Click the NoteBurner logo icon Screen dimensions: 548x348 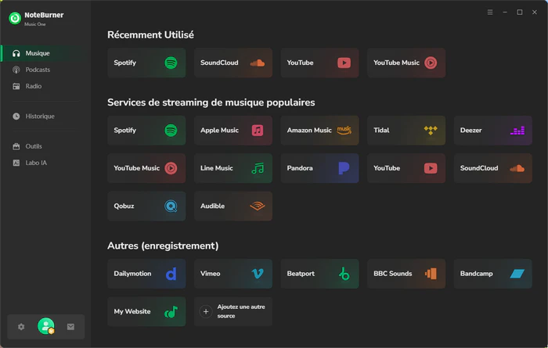coord(15,18)
